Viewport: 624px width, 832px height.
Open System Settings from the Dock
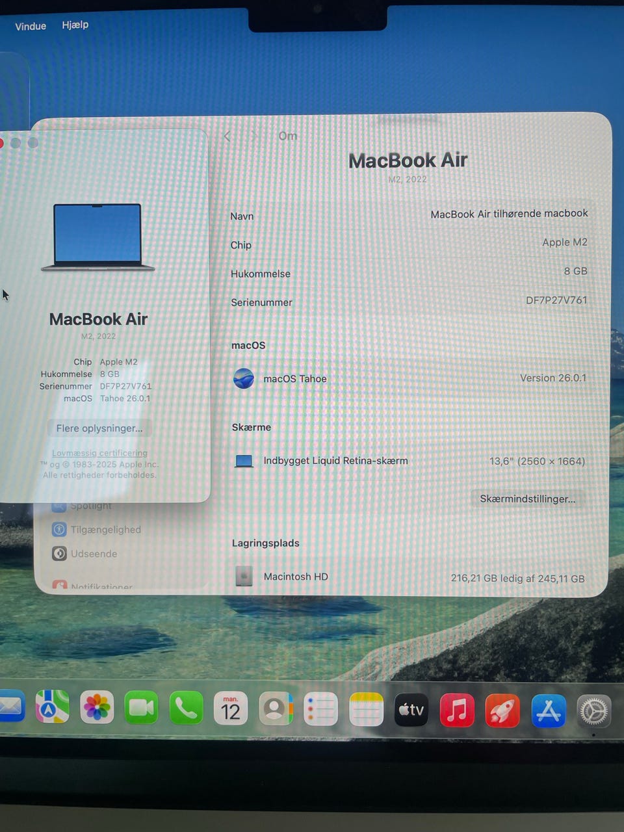tap(593, 711)
